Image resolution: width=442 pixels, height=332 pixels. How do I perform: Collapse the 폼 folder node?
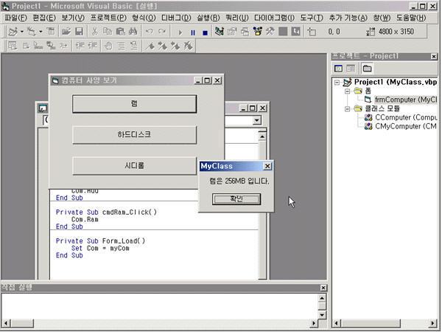pos(347,91)
